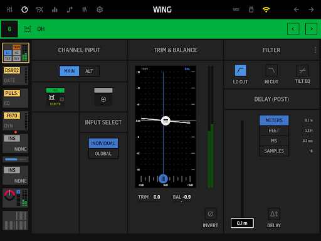
Task: Select SAMPLES delay unit
Action: pos(274,151)
